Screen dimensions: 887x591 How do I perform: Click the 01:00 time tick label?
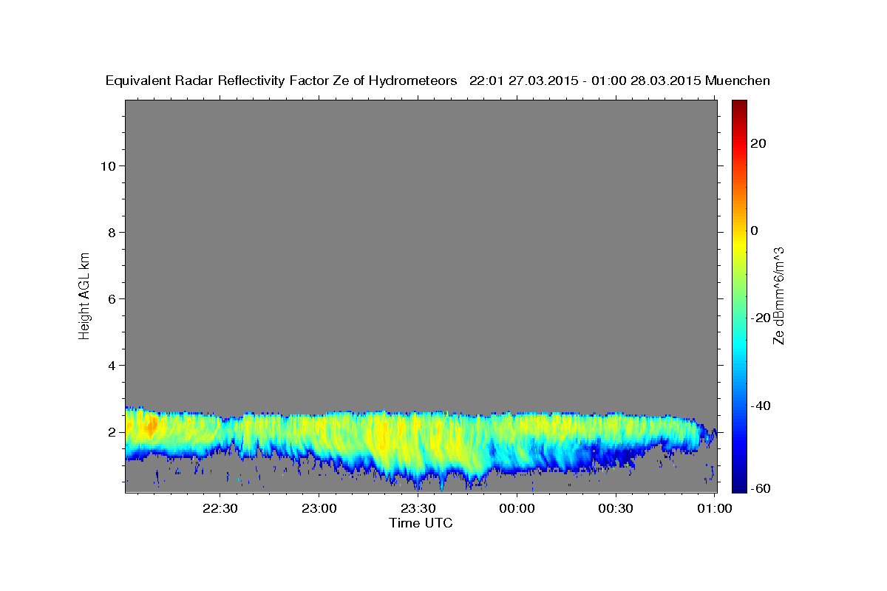pyautogui.click(x=714, y=508)
